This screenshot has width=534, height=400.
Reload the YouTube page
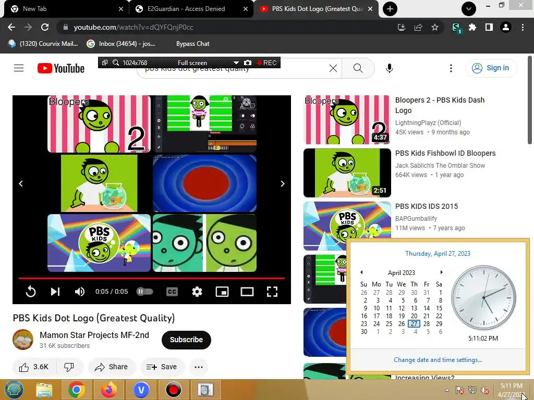click(x=45, y=27)
